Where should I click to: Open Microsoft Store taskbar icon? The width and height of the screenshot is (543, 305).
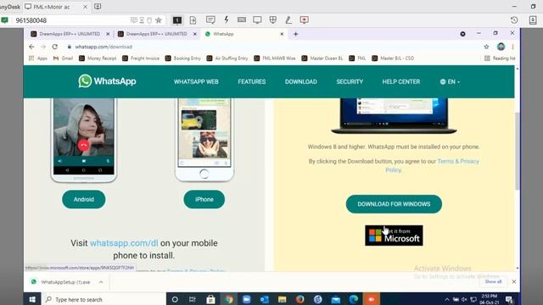210,299
